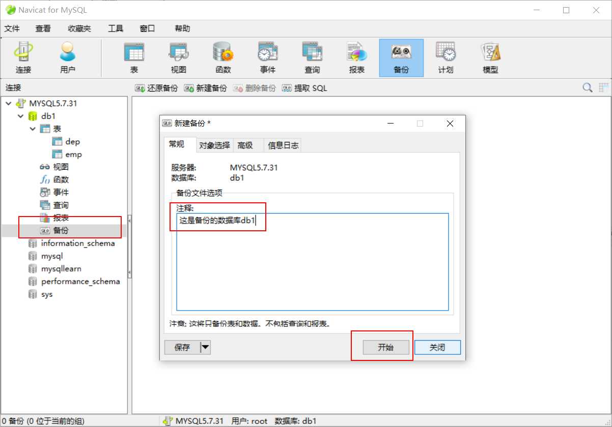Viewport: 612px width, 427px height.
Task: Switch to the 信息日志 log tab
Action: pyautogui.click(x=283, y=145)
